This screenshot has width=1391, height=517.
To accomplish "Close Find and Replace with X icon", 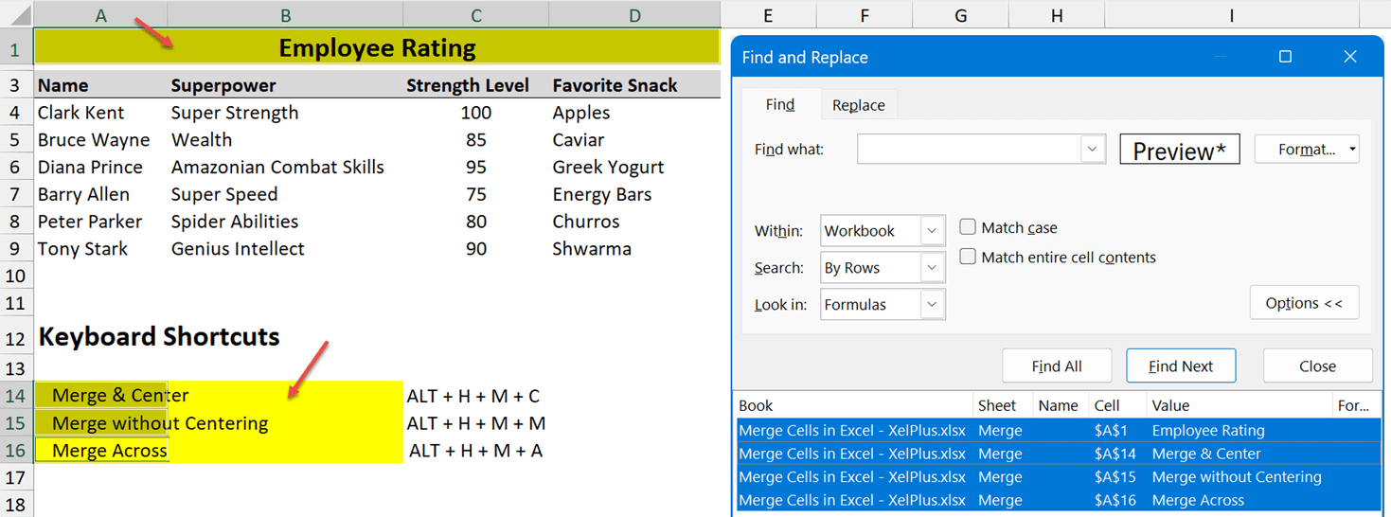I will pos(1350,57).
